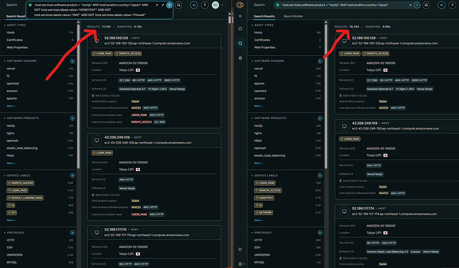
Task: Open help icon beside the RC avatar
Action: 205,5
